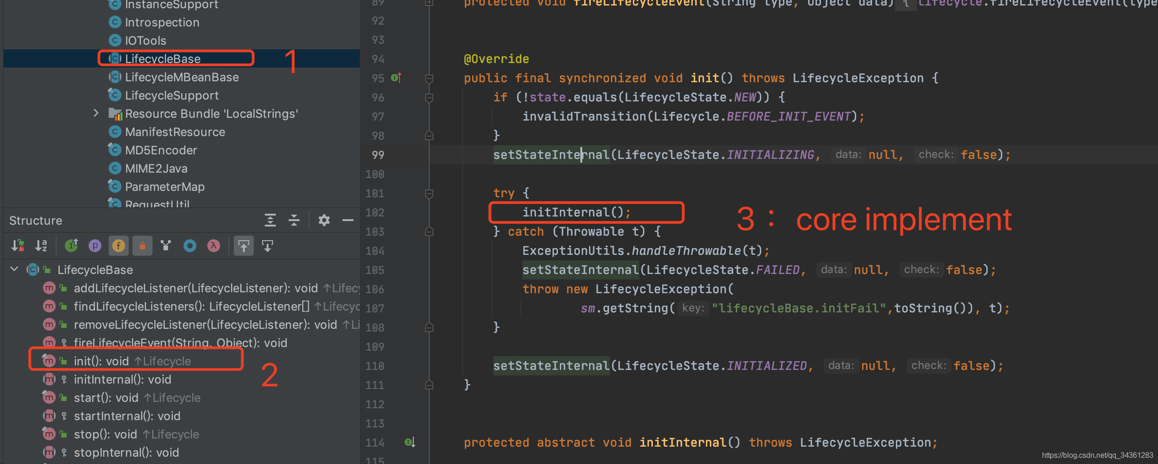The width and height of the screenshot is (1158, 464).
Task: Click abstract class icon beside LifecycleMBeanBase
Action: (115, 77)
